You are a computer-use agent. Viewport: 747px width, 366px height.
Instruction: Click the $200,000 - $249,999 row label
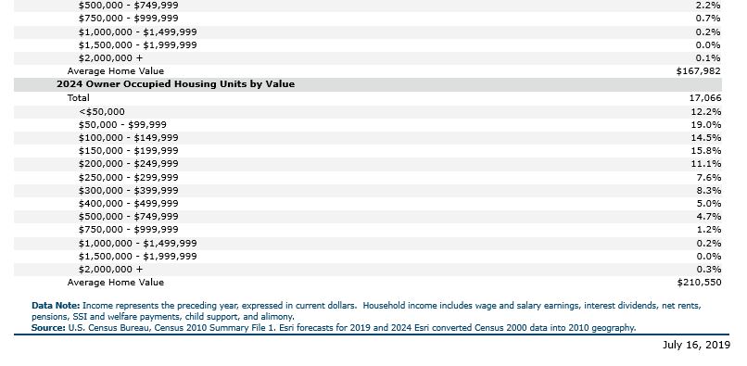pyautogui.click(x=129, y=163)
